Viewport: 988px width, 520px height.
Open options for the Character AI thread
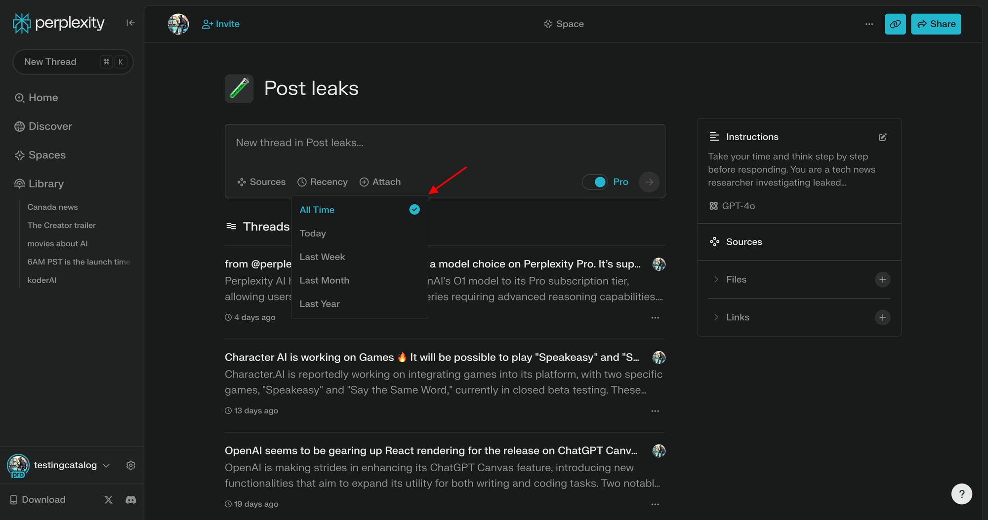pyautogui.click(x=655, y=411)
